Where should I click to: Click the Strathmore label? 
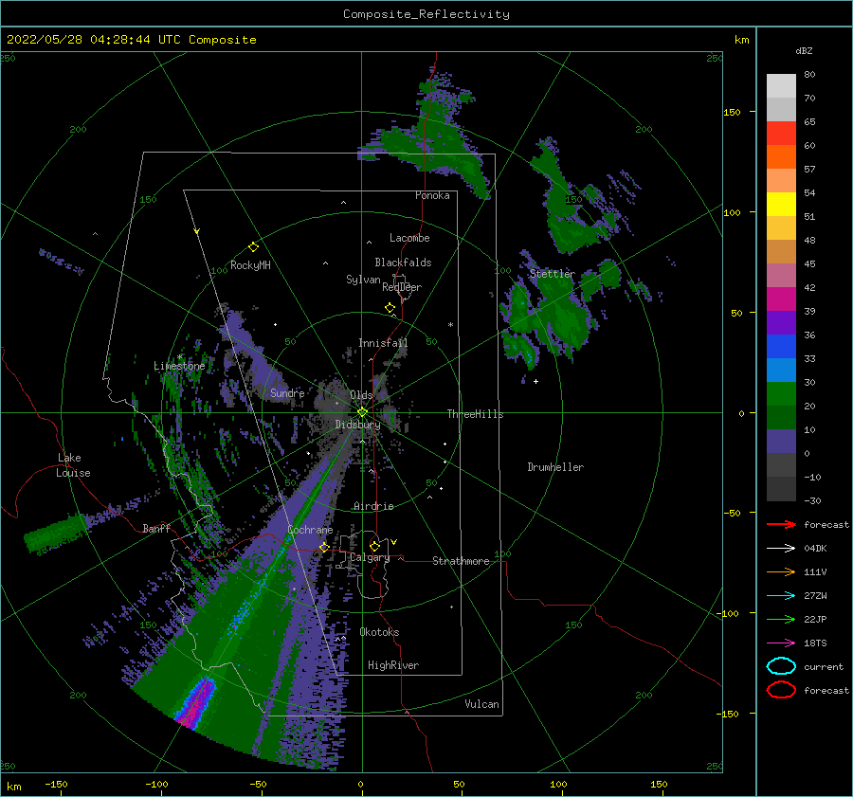[x=461, y=561]
